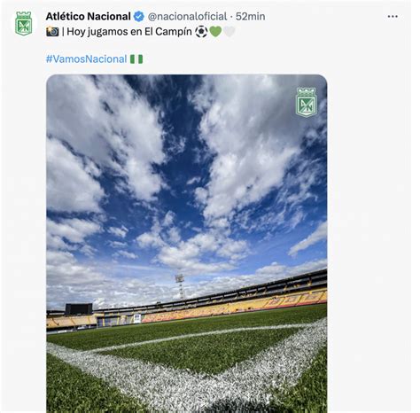Click the cloudy sky area of photo
The height and width of the screenshot is (413, 420).
pyautogui.click(x=187, y=177)
